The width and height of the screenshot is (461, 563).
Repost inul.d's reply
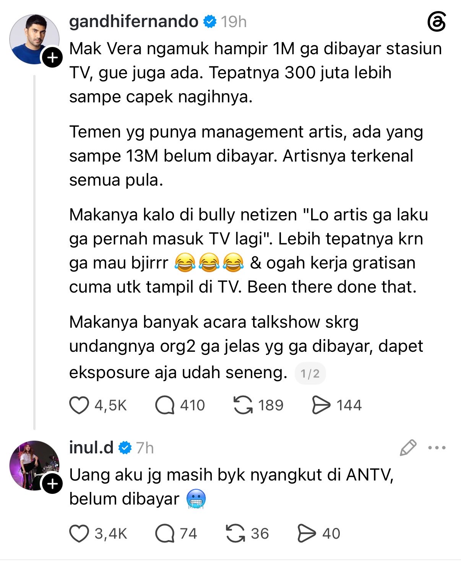click(x=235, y=534)
